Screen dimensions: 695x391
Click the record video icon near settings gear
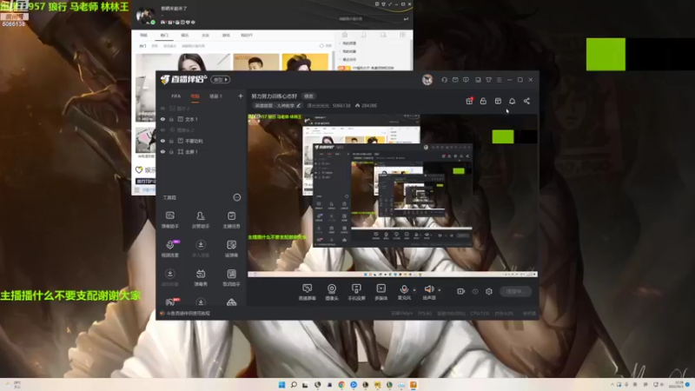(x=461, y=291)
